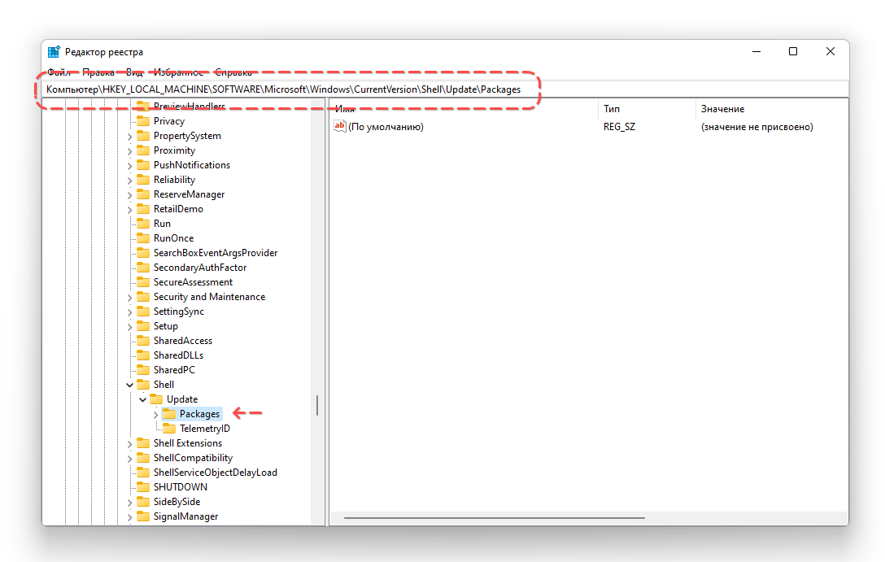Expand the ReserveManager key
The height and width of the screenshot is (562, 885).
(x=130, y=195)
